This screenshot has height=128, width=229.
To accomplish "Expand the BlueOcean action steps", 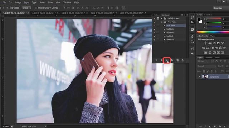I will coord(164,26).
